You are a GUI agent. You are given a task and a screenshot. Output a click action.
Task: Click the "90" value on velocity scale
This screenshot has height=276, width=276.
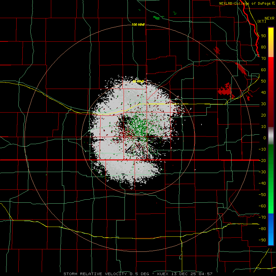pyautogui.click(x=263, y=36)
